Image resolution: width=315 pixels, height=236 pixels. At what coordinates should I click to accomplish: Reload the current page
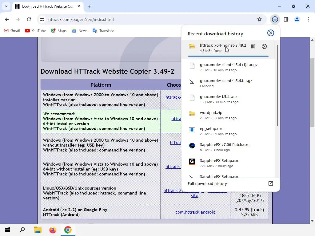(29, 19)
